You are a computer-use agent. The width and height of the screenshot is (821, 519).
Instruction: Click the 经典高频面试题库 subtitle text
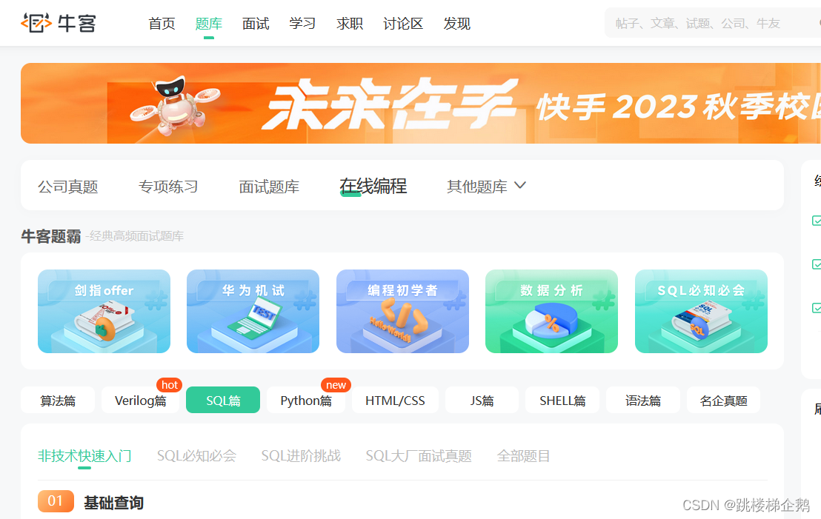point(135,236)
